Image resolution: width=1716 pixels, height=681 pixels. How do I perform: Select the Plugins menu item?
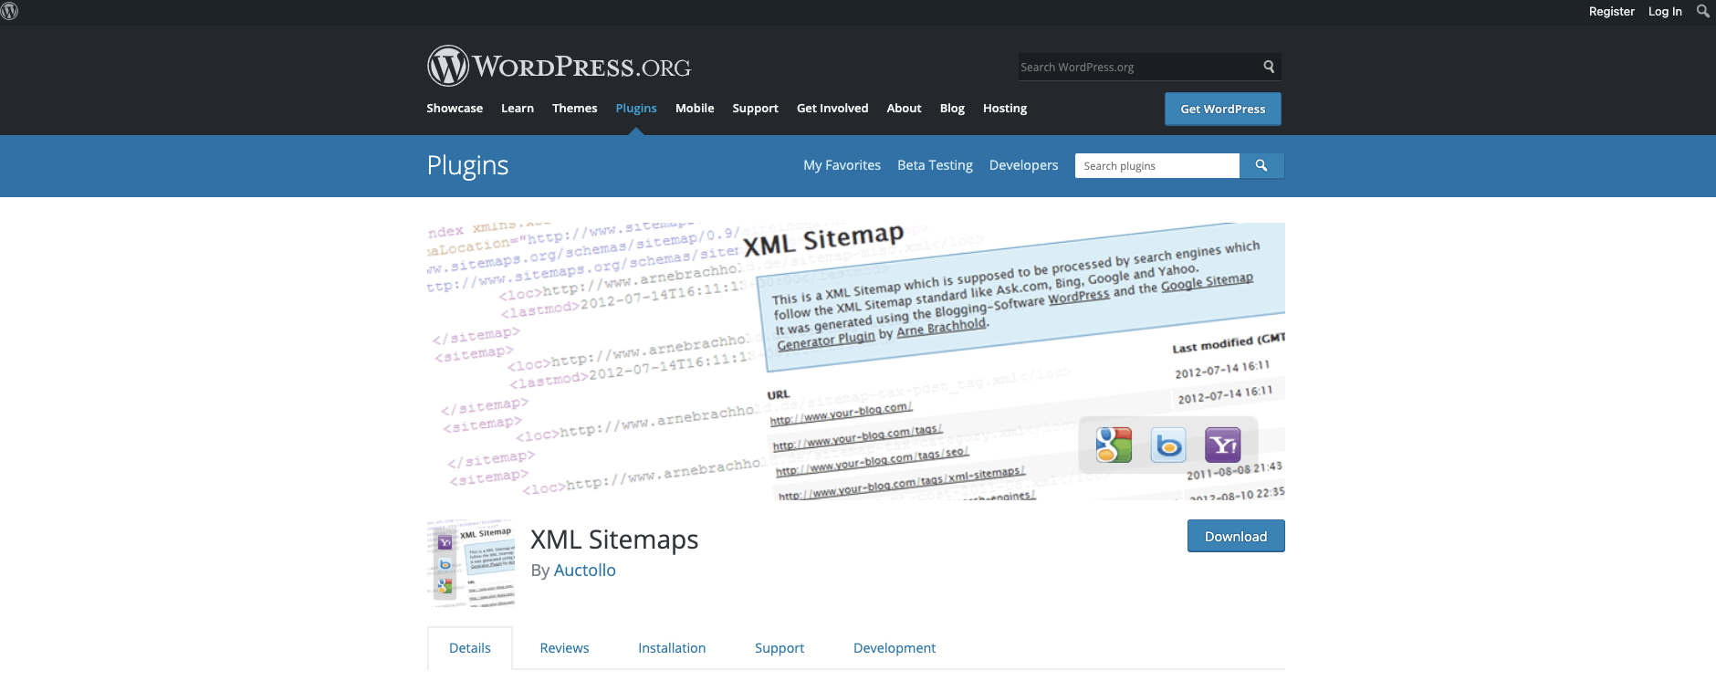636,108
